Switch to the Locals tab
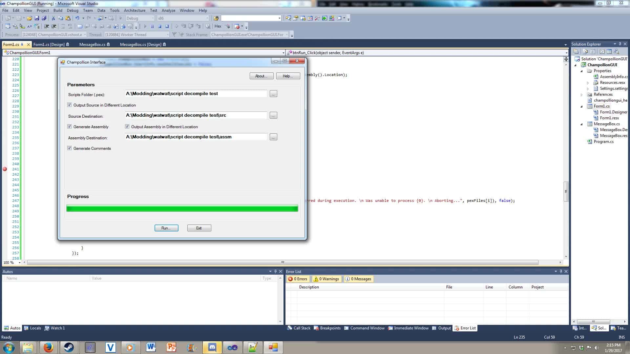The image size is (630, 354). tap(32, 328)
